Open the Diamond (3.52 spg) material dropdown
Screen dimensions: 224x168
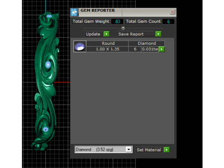[x=129, y=149]
